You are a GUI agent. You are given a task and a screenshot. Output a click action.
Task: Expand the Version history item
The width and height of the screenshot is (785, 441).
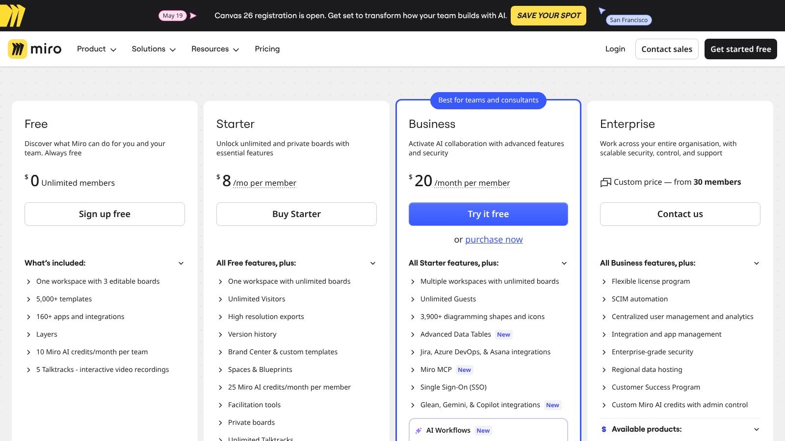(x=247, y=334)
